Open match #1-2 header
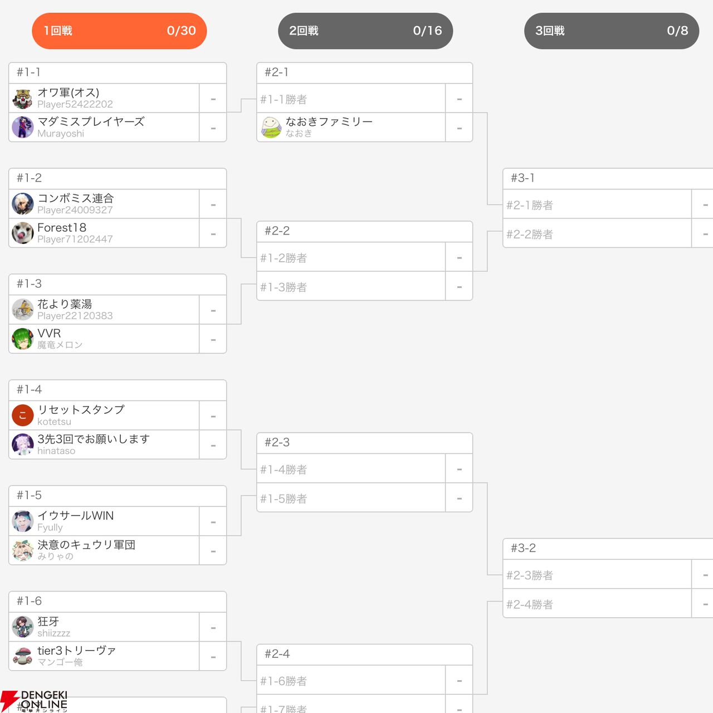This screenshot has height=713, width=713. click(x=118, y=178)
